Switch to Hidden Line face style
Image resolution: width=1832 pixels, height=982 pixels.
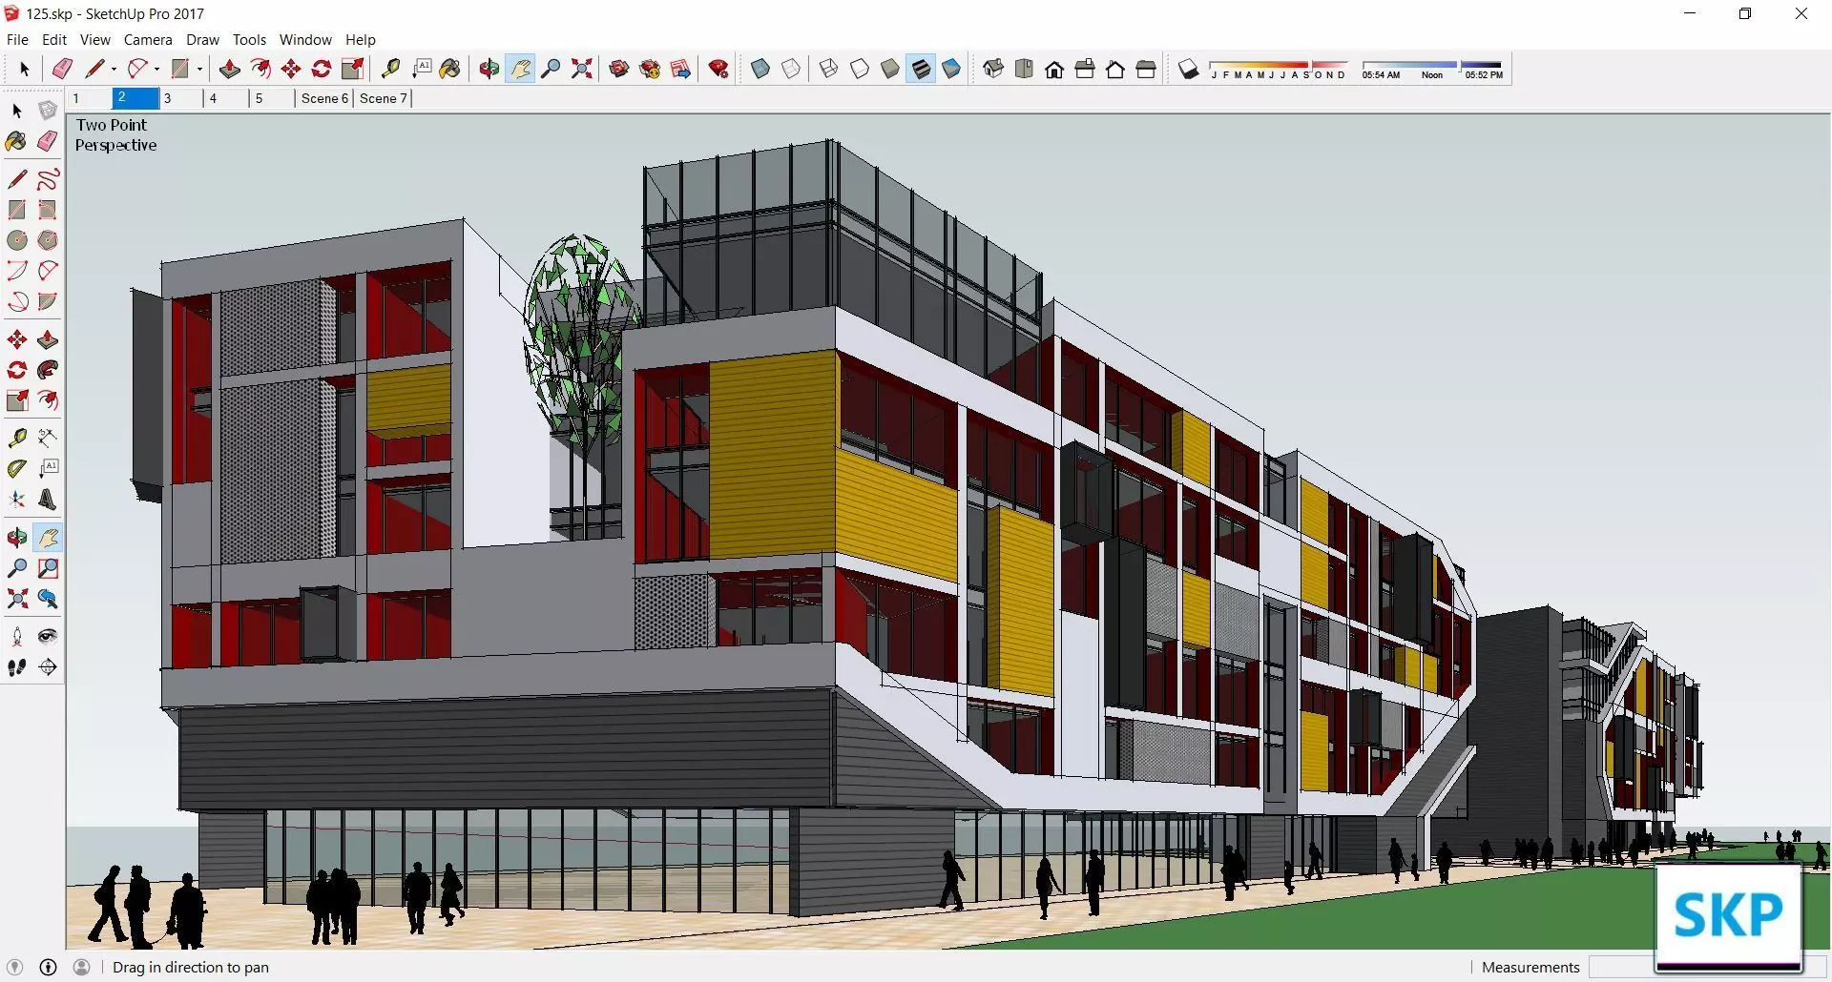[859, 69]
